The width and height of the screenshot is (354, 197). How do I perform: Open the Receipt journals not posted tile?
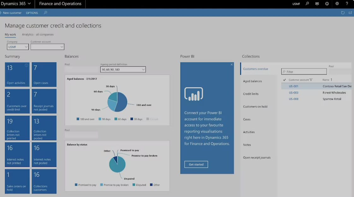pyautogui.click(x=44, y=101)
